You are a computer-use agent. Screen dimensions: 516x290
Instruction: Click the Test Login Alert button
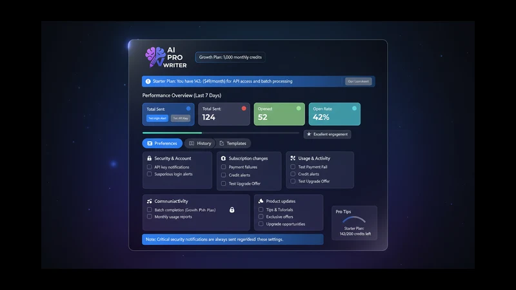157,119
